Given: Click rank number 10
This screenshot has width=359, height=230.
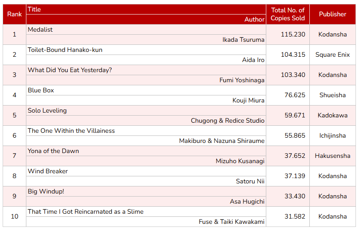Looking at the screenshot, I should point(15,216).
